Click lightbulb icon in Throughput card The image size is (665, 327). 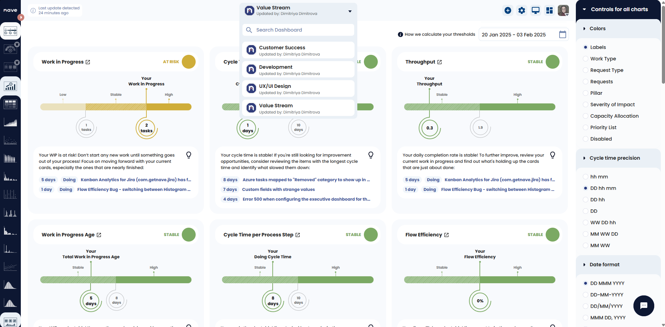(552, 155)
